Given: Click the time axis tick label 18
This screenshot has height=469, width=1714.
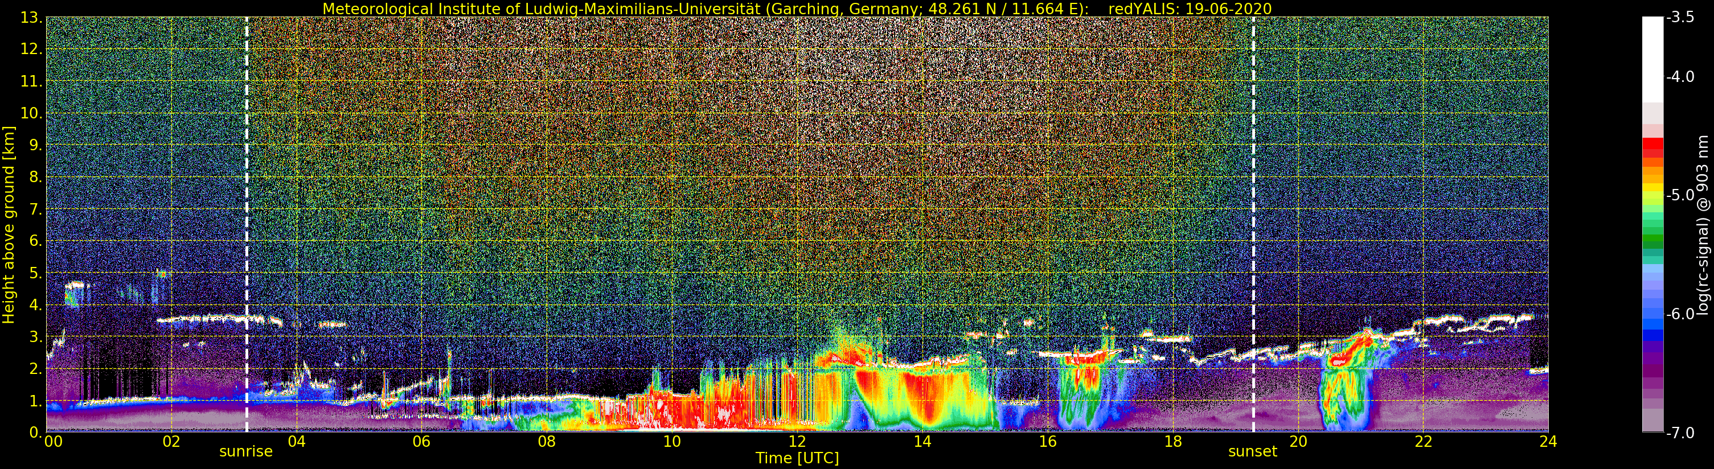Looking at the screenshot, I should pos(1172,442).
